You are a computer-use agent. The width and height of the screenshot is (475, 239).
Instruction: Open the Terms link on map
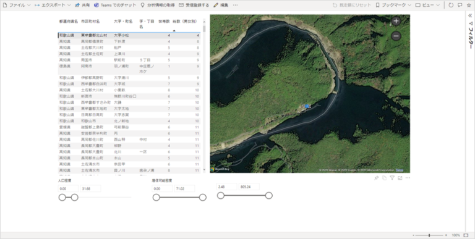[400, 170]
